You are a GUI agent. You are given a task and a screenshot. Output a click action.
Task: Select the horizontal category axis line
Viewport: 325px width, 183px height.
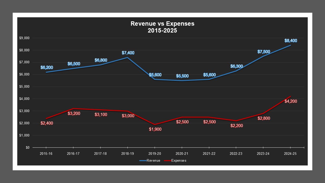pyautogui.click(x=168, y=147)
